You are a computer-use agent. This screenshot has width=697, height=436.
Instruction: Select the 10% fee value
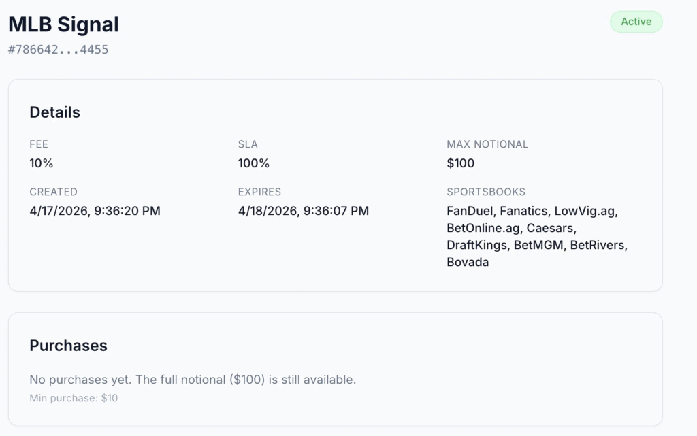[42, 163]
